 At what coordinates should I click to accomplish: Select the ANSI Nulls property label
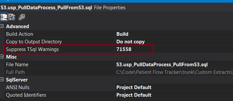(x=18, y=87)
